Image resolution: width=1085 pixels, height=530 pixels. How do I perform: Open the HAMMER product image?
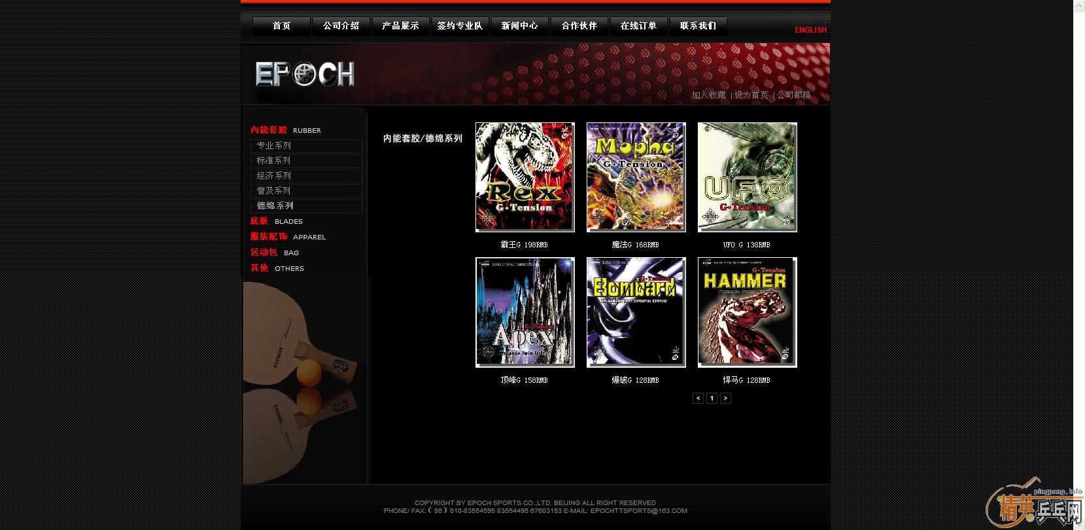click(748, 312)
